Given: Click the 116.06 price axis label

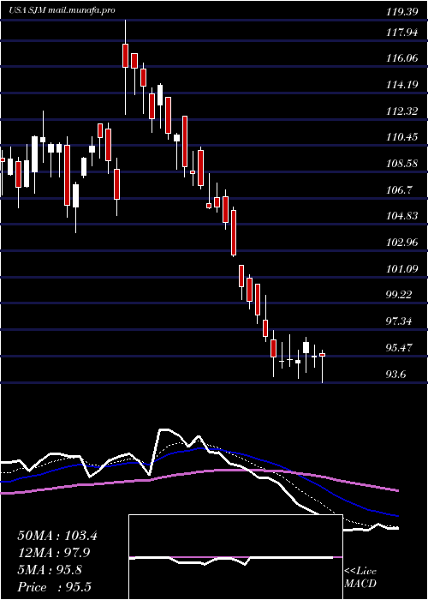Looking at the screenshot, I should tap(401, 58).
